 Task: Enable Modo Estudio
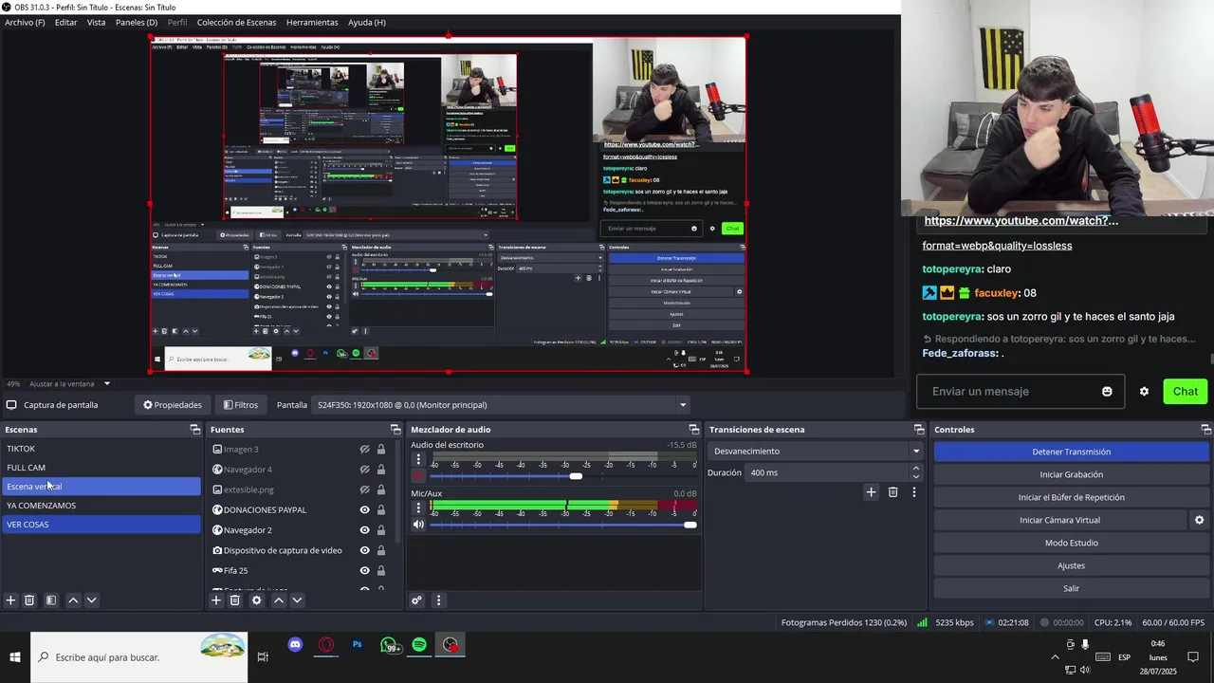click(x=1071, y=543)
